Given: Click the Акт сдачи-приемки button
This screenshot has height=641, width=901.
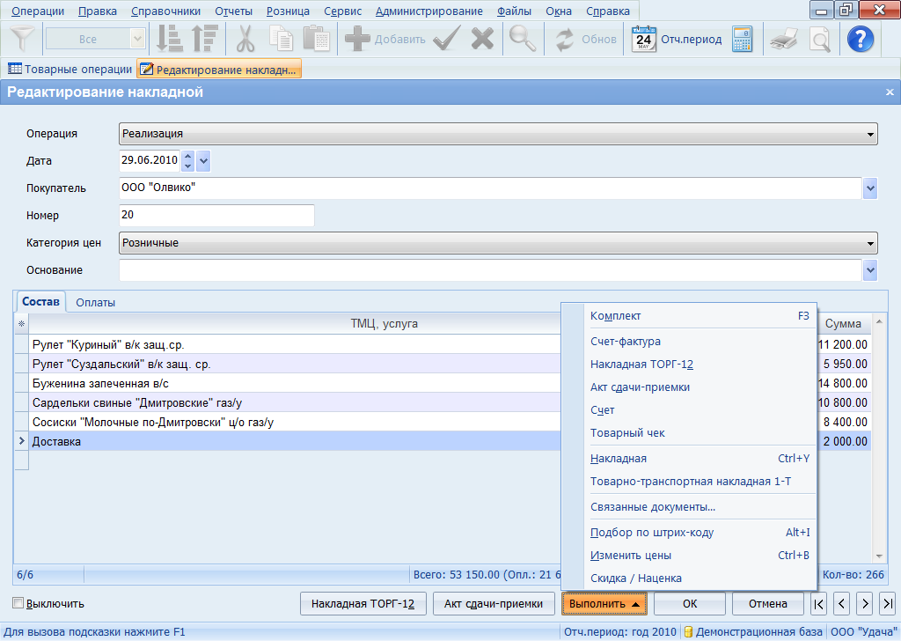Looking at the screenshot, I should point(494,604).
